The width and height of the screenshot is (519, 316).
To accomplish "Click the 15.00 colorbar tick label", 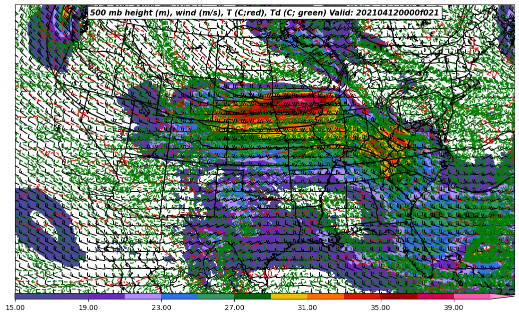I will pyautogui.click(x=15, y=307).
